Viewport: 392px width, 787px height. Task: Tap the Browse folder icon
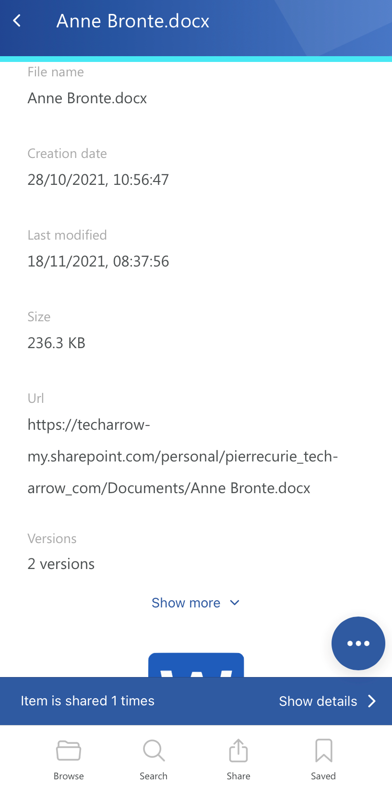[x=69, y=751]
